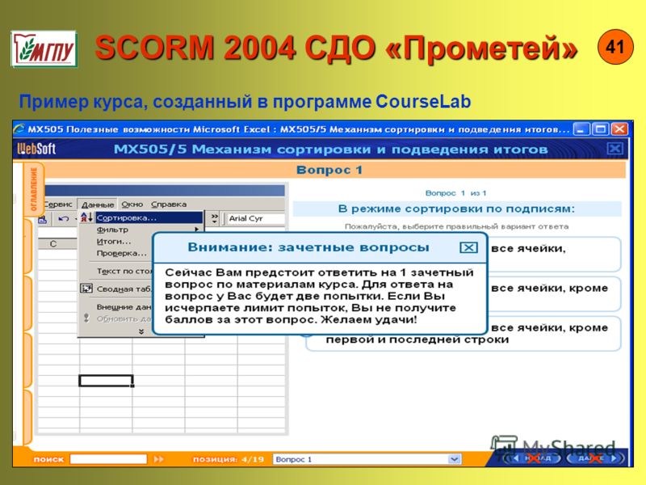Screen dimensions: 646x485
Task: Close the MX505 browser window
Action: (x=619, y=129)
